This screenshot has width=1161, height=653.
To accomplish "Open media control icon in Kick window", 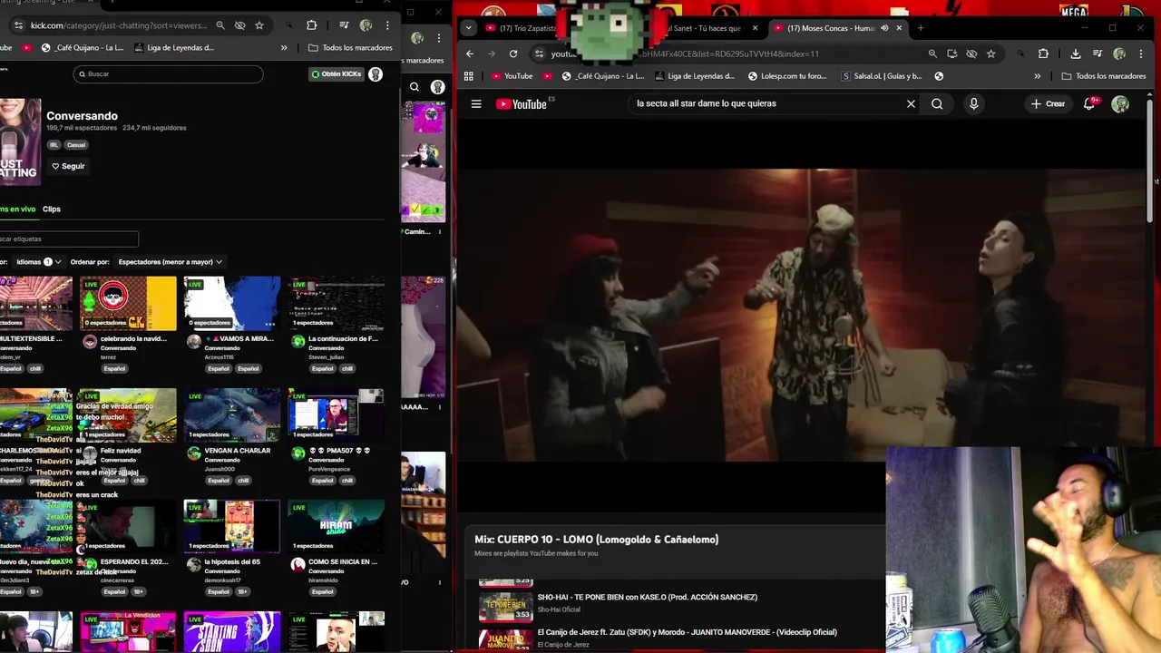I will click(345, 25).
